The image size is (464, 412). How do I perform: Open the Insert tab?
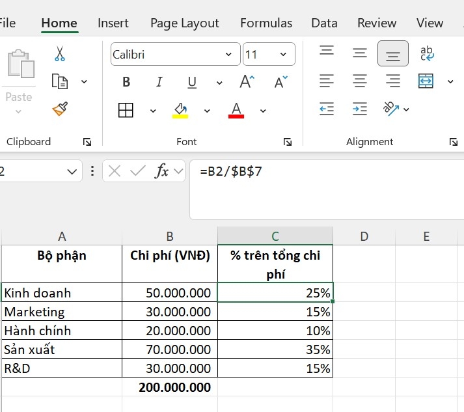(x=113, y=23)
